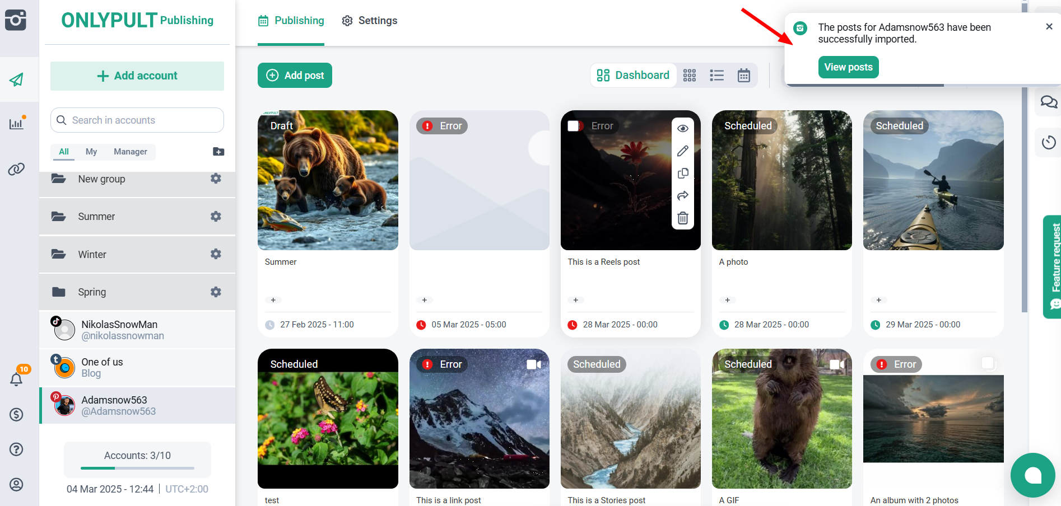The height and width of the screenshot is (506, 1061).
Task: Click the add folder icon
Action: pyautogui.click(x=218, y=152)
